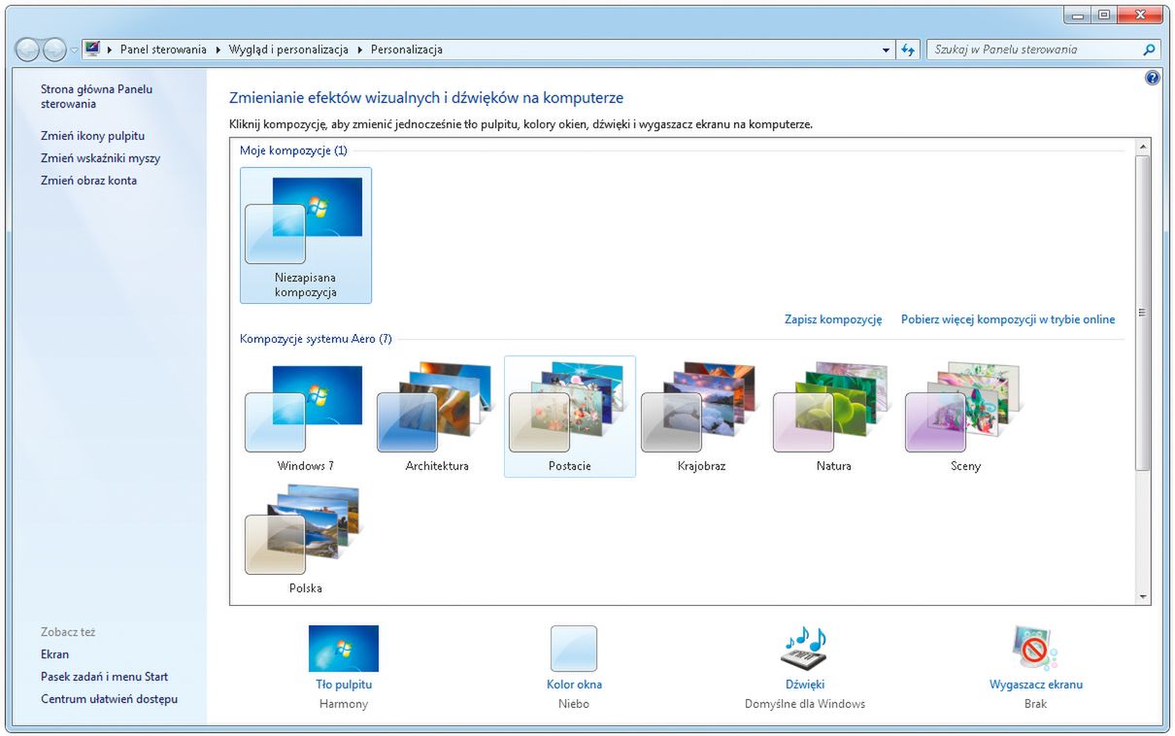The image size is (1175, 736).
Task: Open 'Zmień wskaźniki myszy' link
Action: [x=100, y=158]
